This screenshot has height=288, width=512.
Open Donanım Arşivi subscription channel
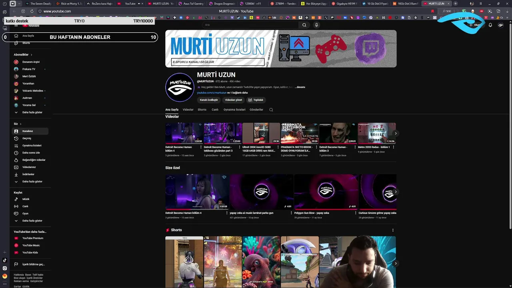point(30,62)
